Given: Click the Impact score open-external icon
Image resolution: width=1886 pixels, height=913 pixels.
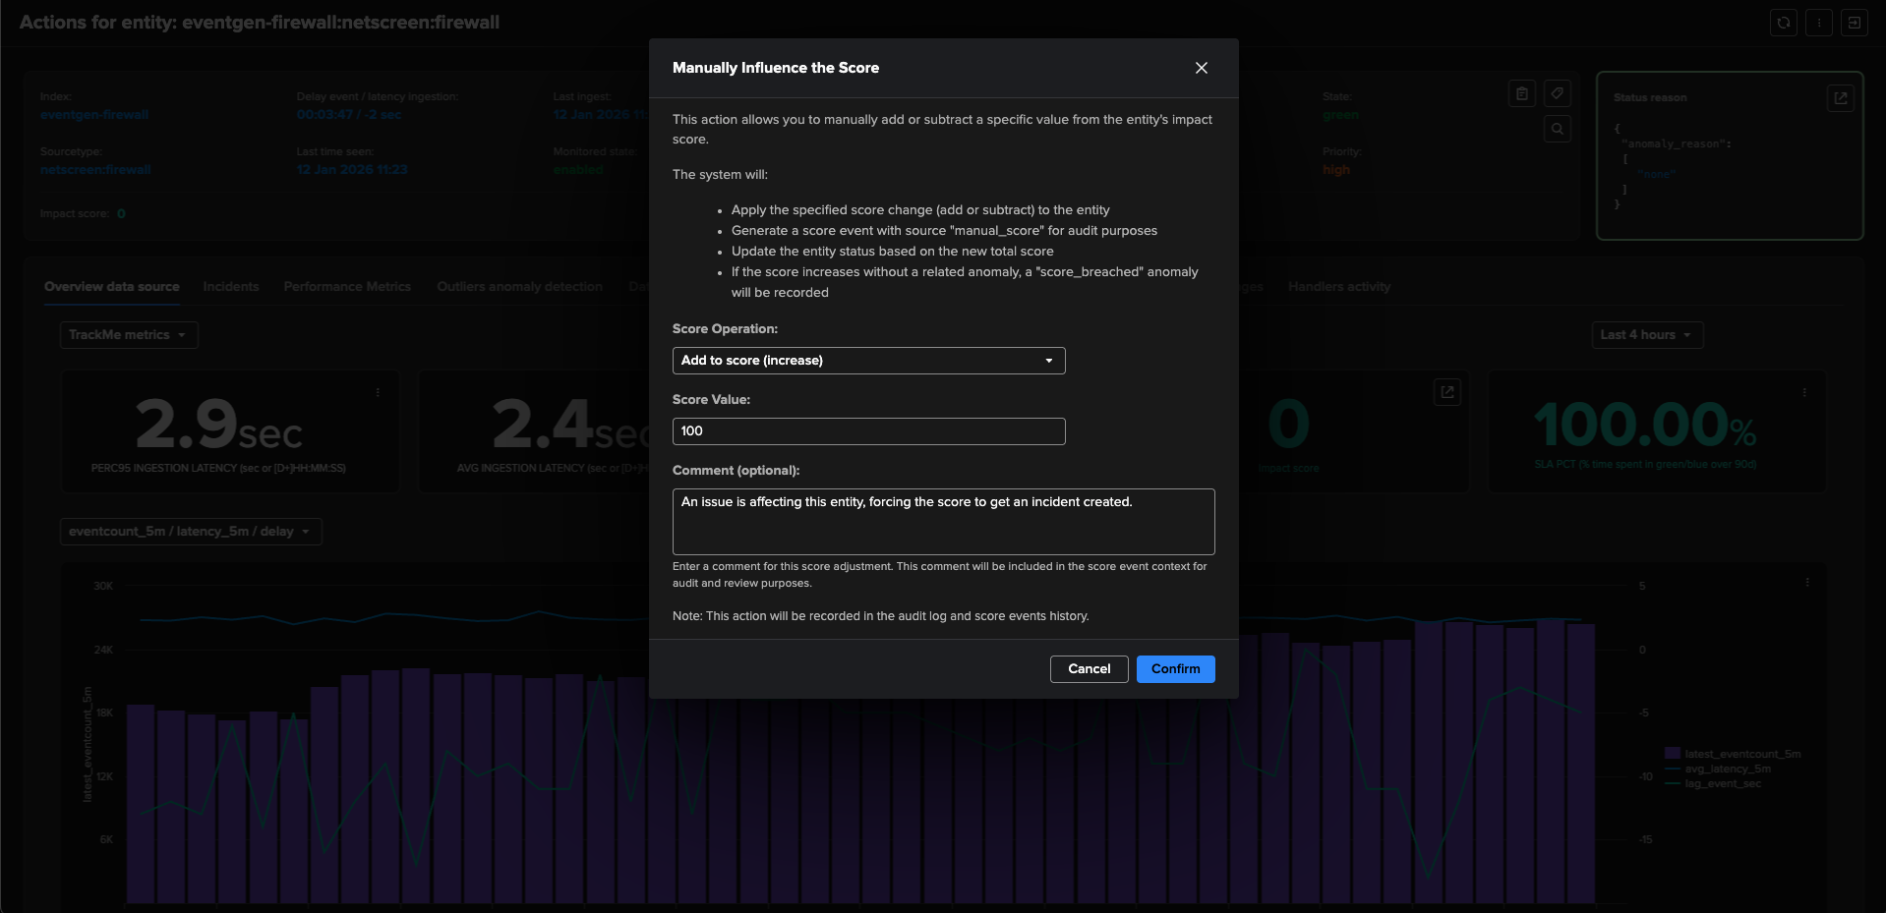Looking at the screenshot, I should pos(1446,392).
